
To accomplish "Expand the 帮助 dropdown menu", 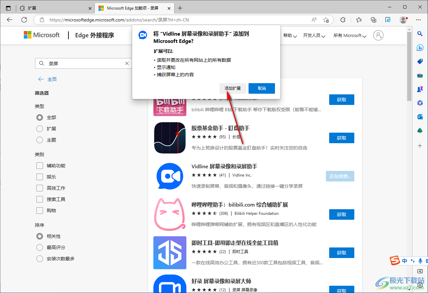I will [x=290, y=36].
